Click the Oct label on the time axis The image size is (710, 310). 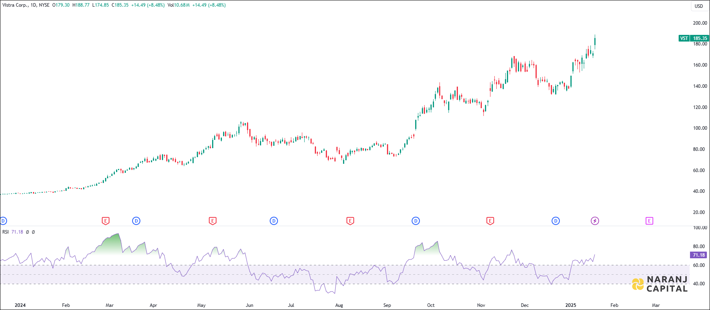[x=431, y=305]
